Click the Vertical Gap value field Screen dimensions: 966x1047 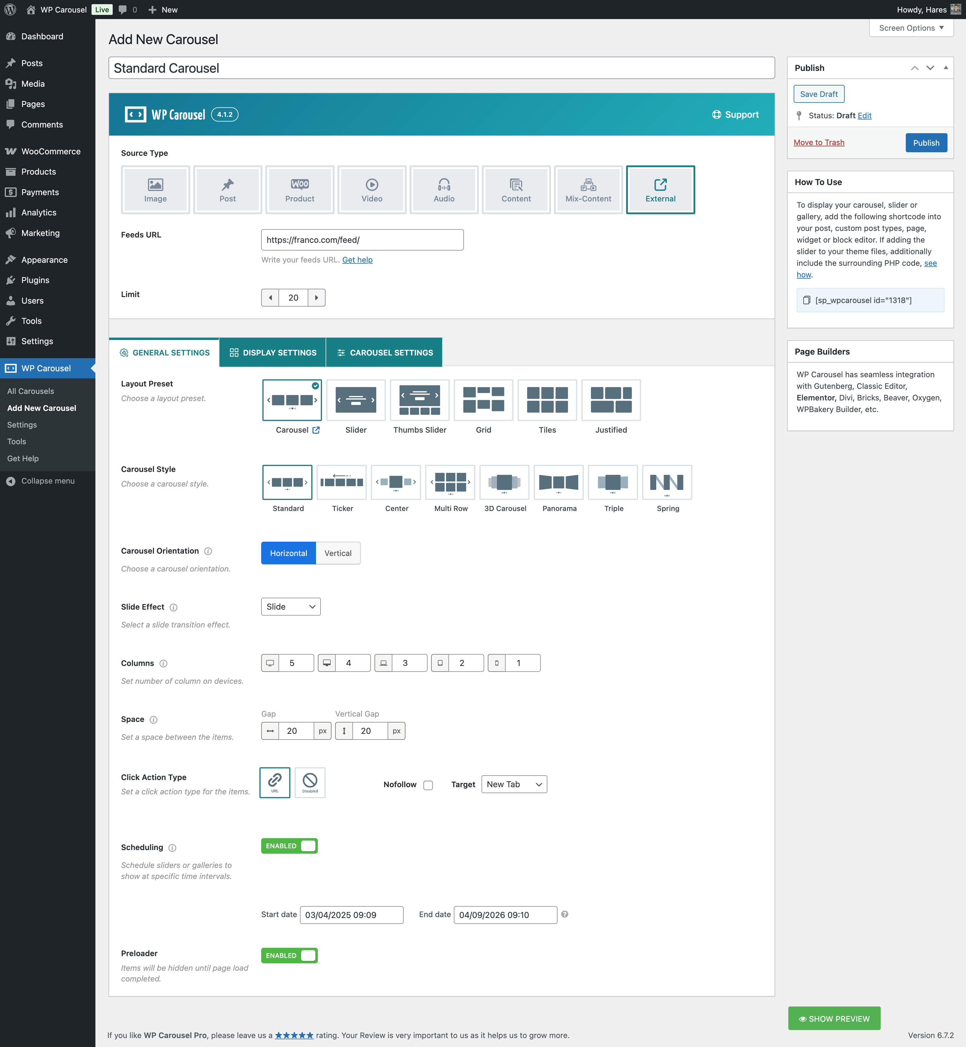(370, 731)
